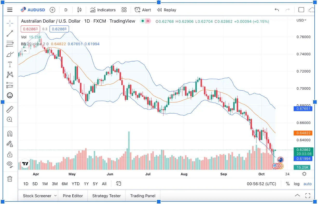
Task: Hide all drawings with eye icon
Action: tap(10, 164)
